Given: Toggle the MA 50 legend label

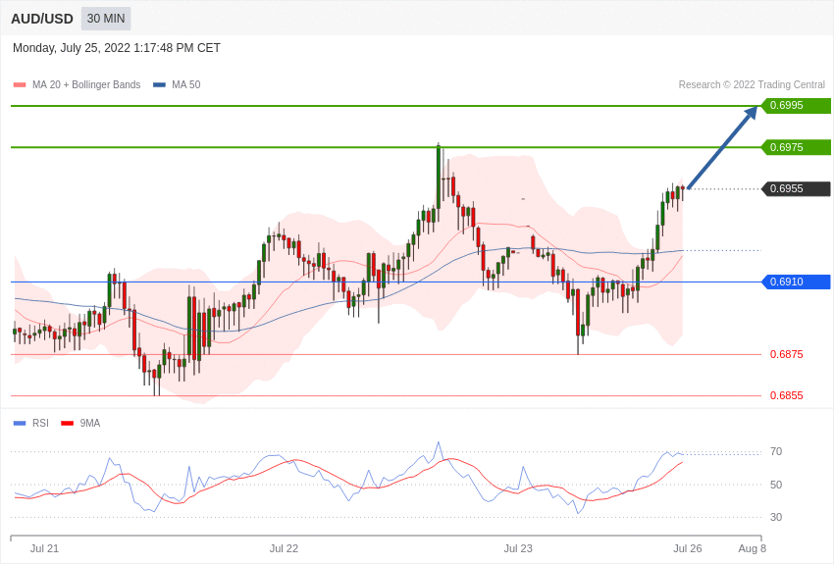Looking at the screenshot, I should [186, 85].
